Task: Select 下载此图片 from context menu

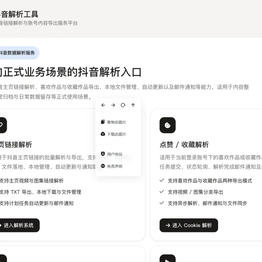Action: tap(113, 134)
